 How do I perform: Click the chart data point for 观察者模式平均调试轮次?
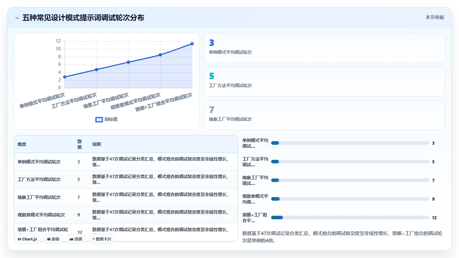pyautogui.click(x=160, y=55)
